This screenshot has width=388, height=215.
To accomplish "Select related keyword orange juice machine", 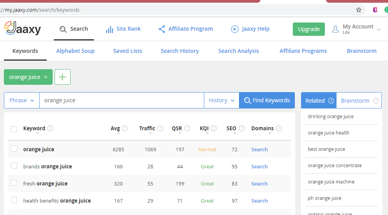I will pos(331,182).
